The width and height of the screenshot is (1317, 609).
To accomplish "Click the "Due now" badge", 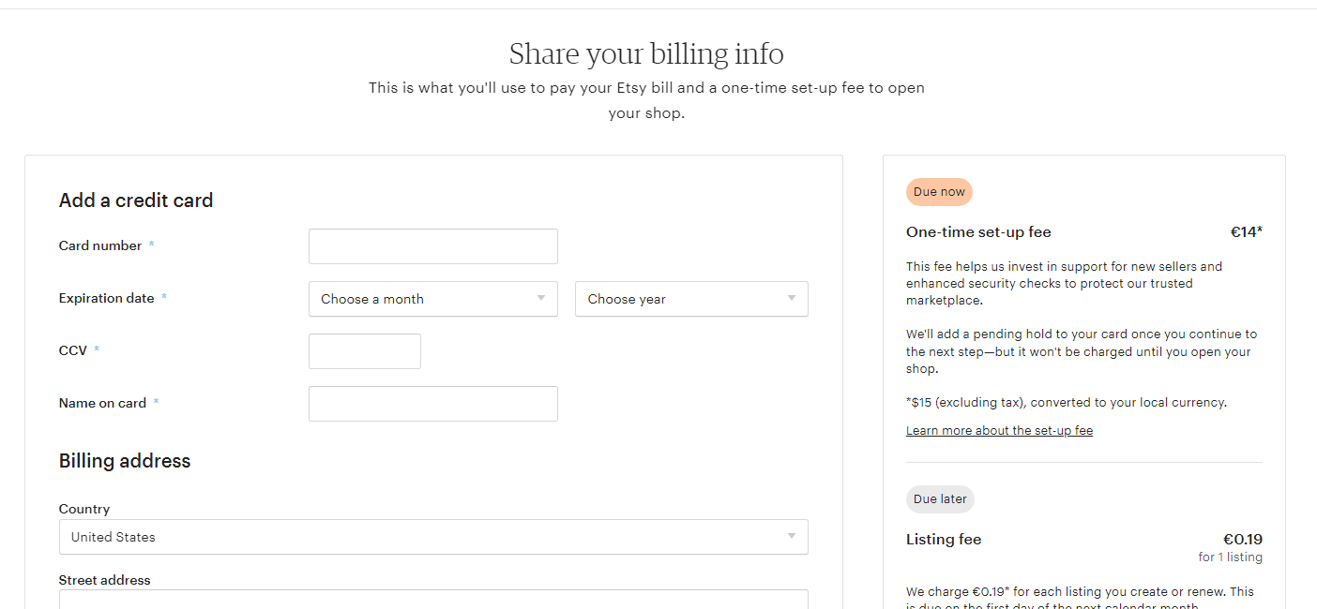I will (x=939, y=191).
